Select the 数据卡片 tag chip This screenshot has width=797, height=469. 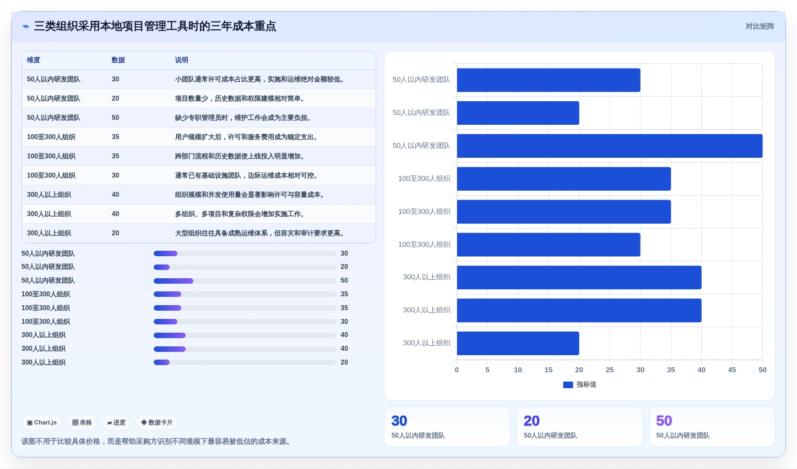[157, 423]
